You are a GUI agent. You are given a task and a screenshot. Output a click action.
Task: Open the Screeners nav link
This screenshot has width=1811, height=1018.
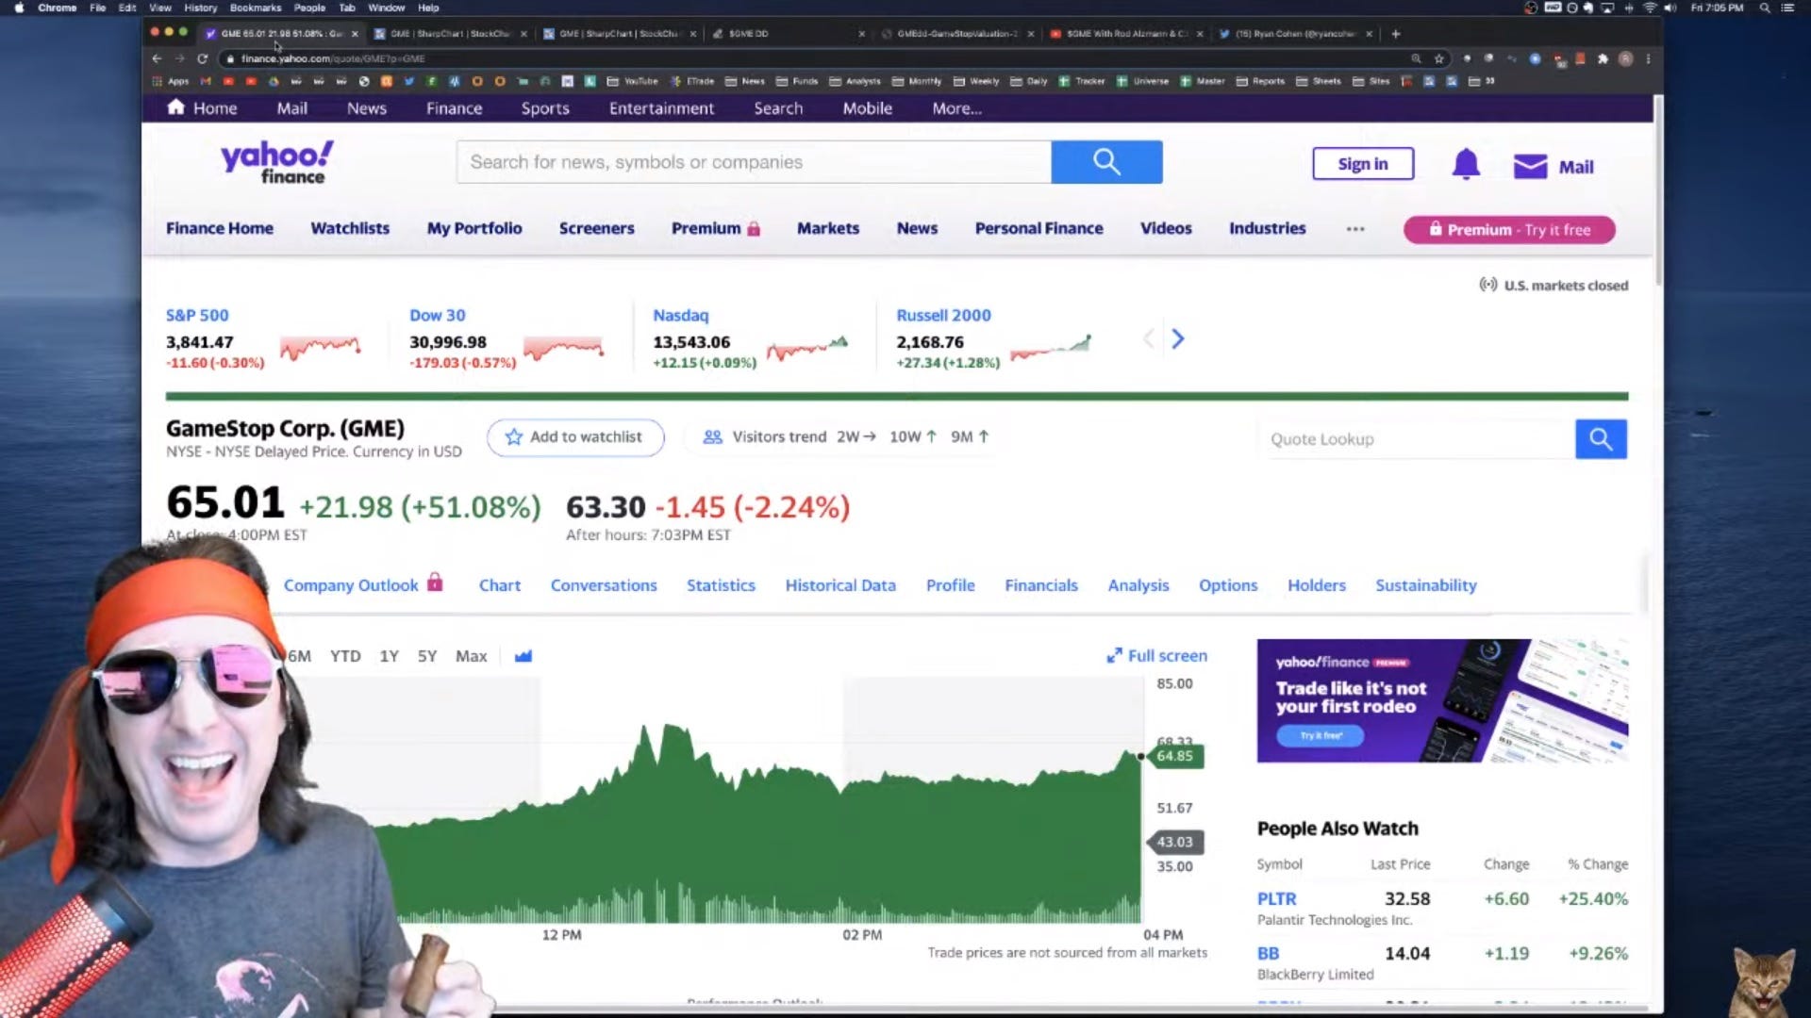[596, 228]
